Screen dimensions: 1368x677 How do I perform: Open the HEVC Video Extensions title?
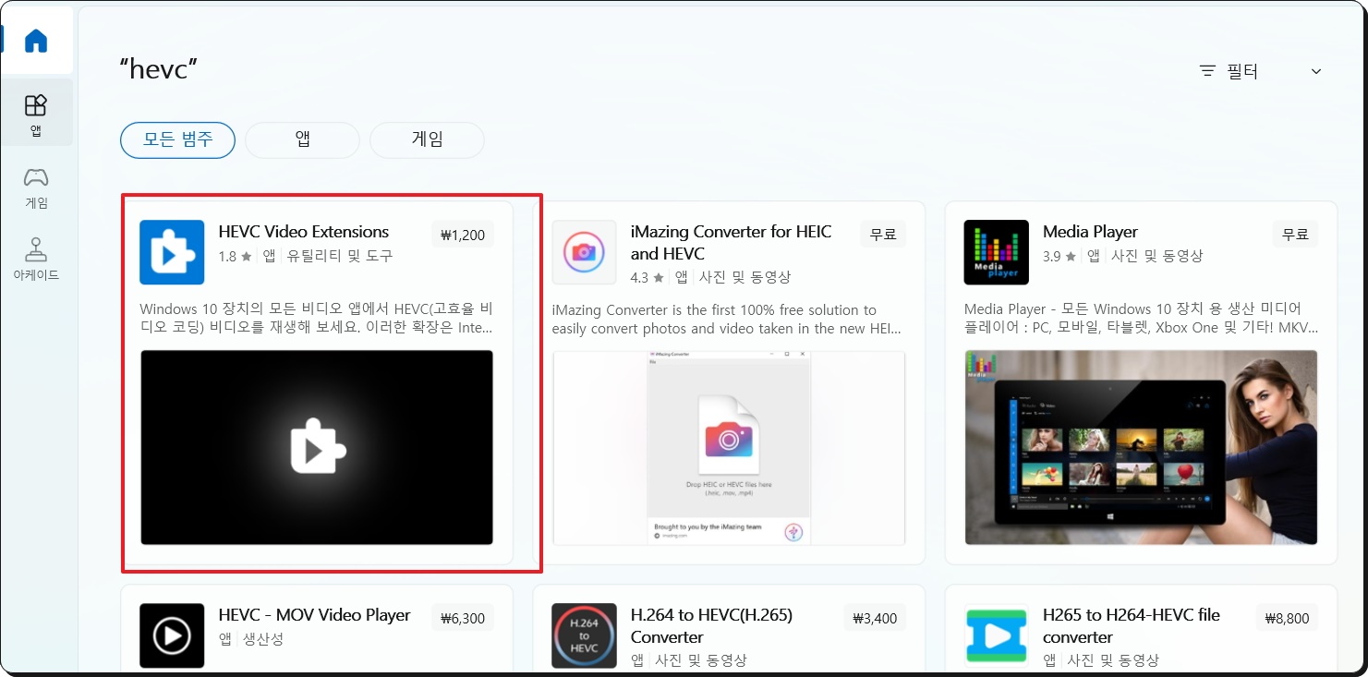[x=304, y=232]
